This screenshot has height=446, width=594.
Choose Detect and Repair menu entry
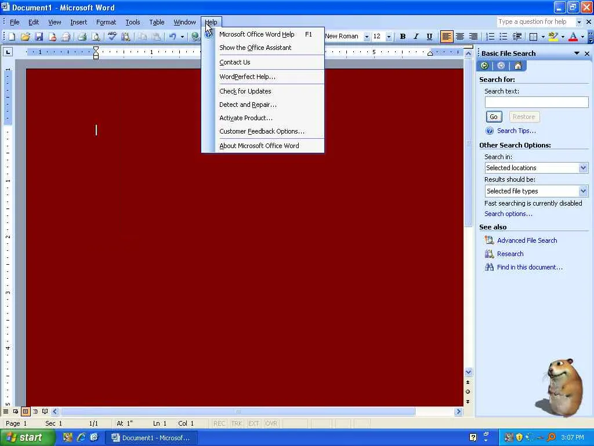263,105
